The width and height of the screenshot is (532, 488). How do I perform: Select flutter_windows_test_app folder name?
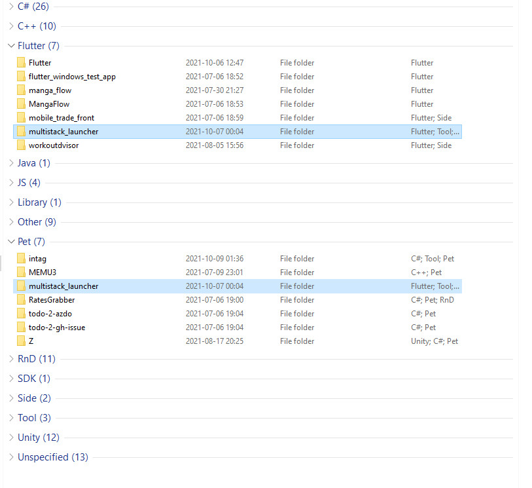point(72,77)
